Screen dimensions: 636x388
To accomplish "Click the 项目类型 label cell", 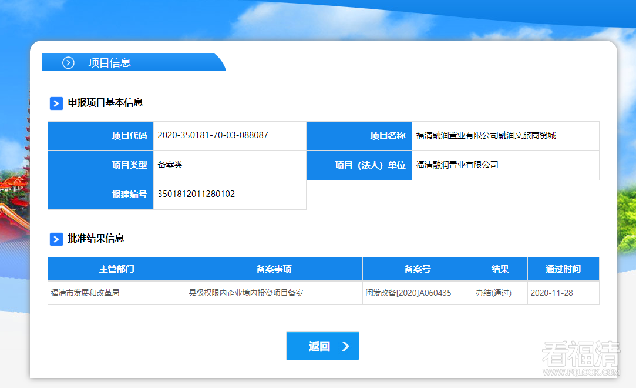I will pos(100,165).
